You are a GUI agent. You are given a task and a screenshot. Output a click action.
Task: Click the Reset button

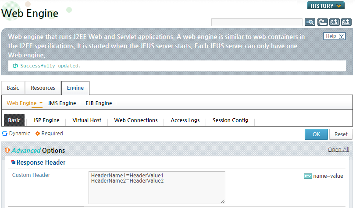[x=341, y=134]
